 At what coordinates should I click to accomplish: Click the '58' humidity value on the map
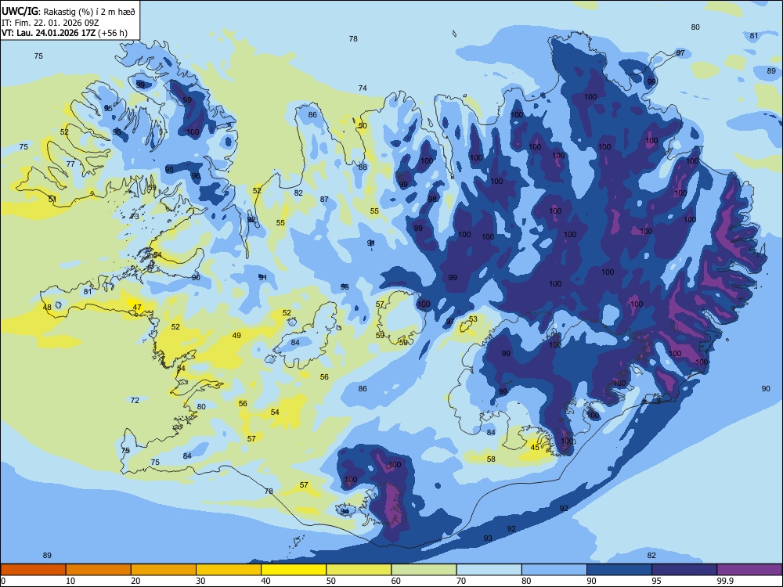[491, 459]
